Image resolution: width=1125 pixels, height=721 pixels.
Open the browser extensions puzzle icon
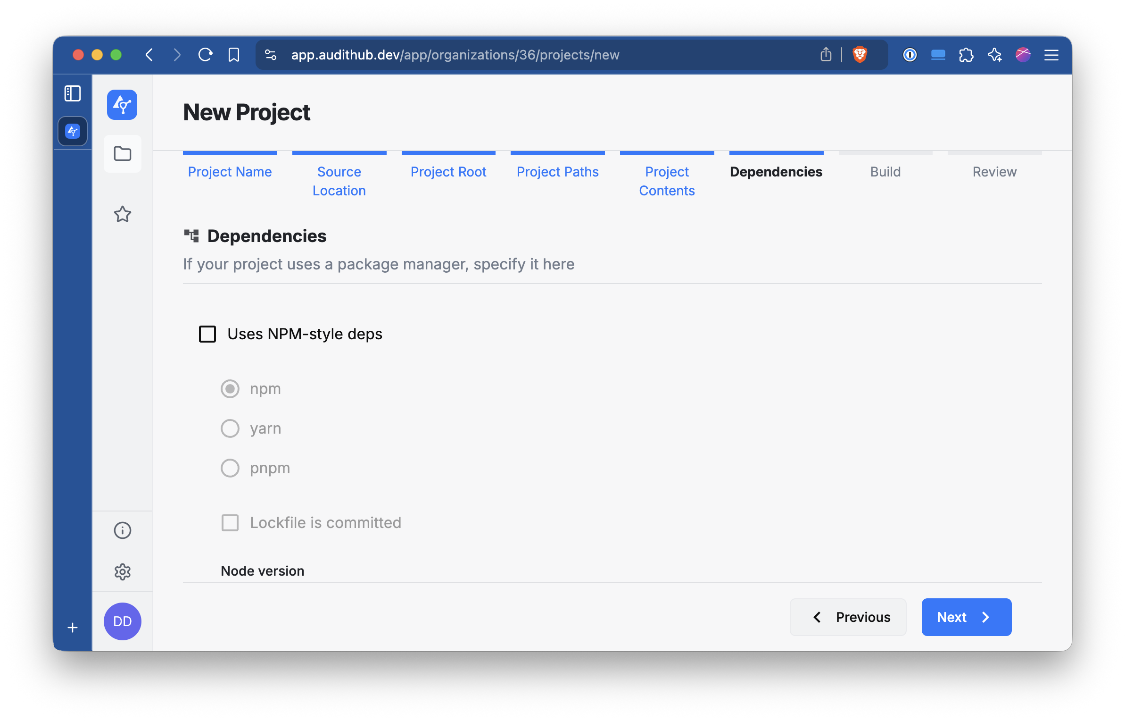(x=967, y=55)
